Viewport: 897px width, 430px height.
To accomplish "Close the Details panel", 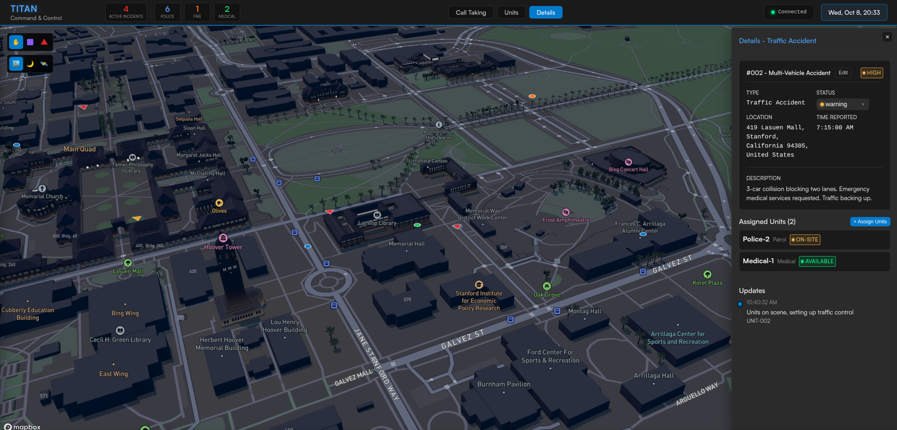I will click(887, 37).
